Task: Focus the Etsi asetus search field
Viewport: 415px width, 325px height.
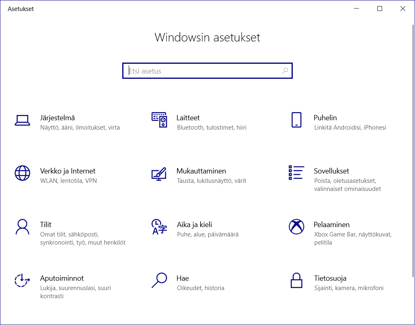Action: coord(207,71)
